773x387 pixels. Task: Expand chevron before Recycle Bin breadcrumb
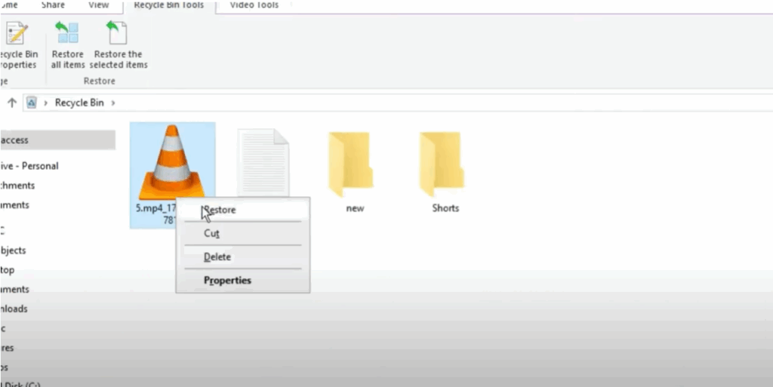coord(45,103)
